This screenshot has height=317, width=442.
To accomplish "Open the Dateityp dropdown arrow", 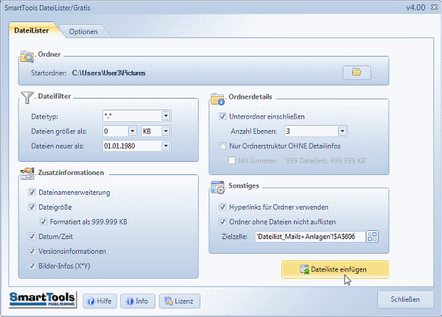I will [x=166, y=115].
